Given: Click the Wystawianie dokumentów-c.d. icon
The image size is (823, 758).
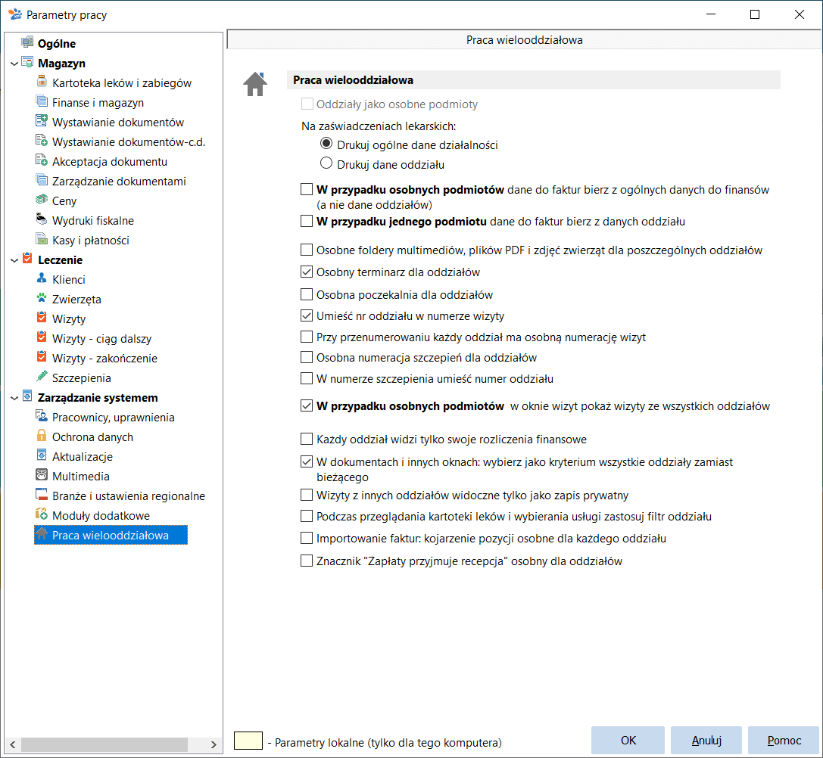Looking at the screenshot, I should click(x=42, y=141).
